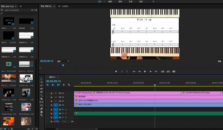Add a marker in the program monitor
The width and height of the screenshot is (223, 130).
(x=116, y=71)
